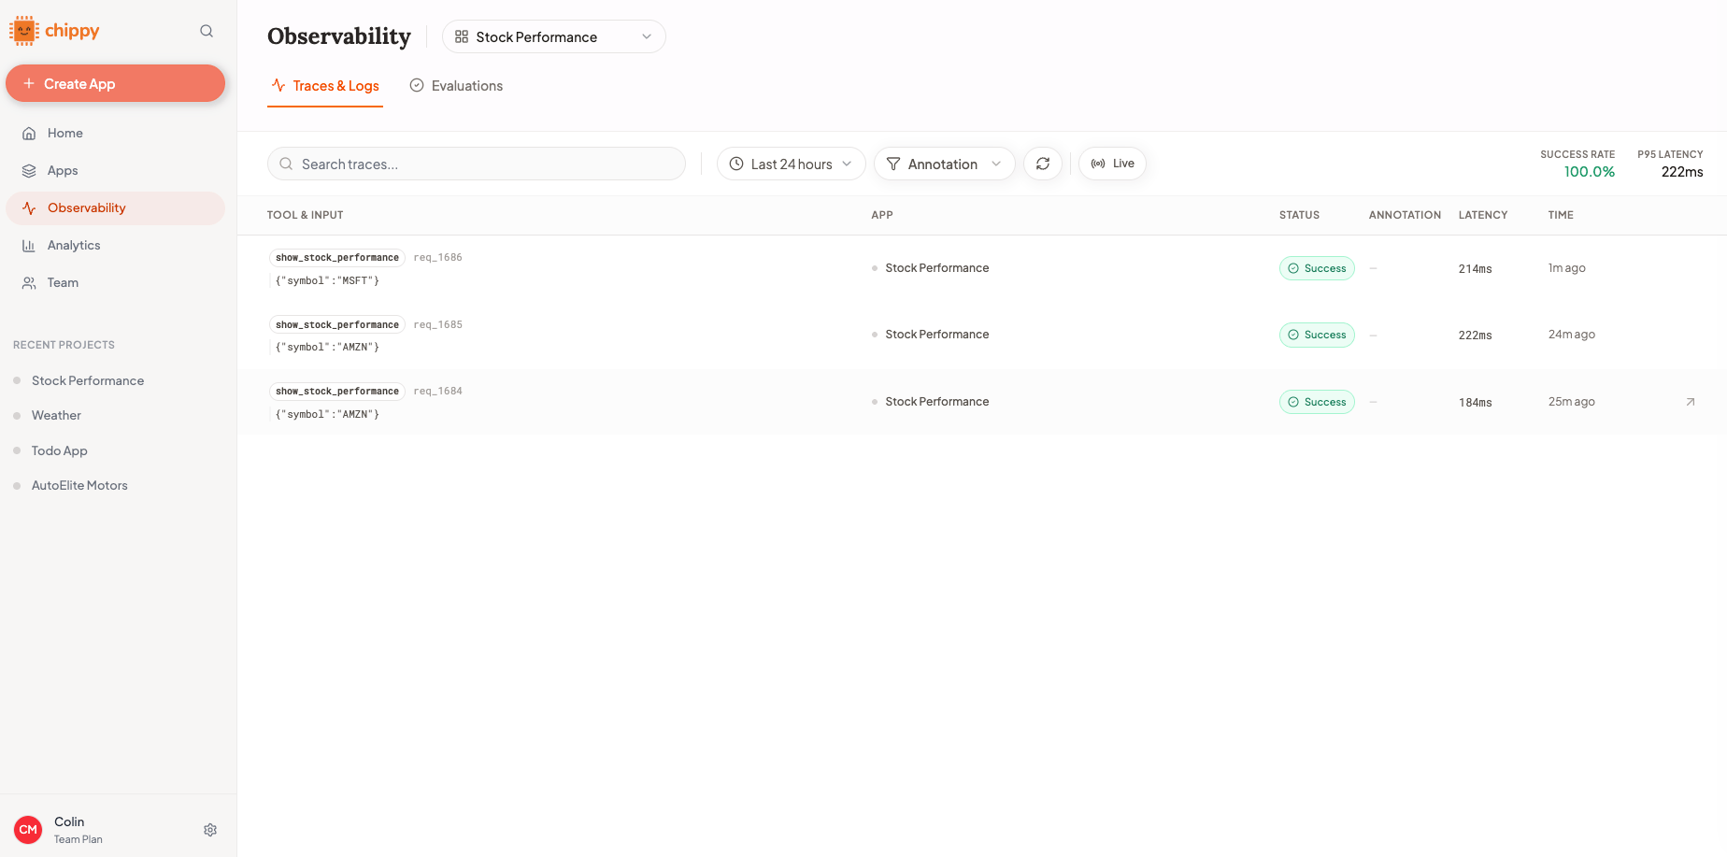
Task: Open Apps in sidebar
Action: point(115,170)
